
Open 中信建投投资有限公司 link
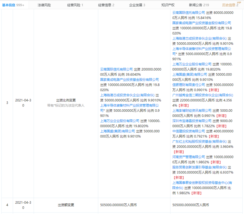pyautogui.click(x=189, y=131)
